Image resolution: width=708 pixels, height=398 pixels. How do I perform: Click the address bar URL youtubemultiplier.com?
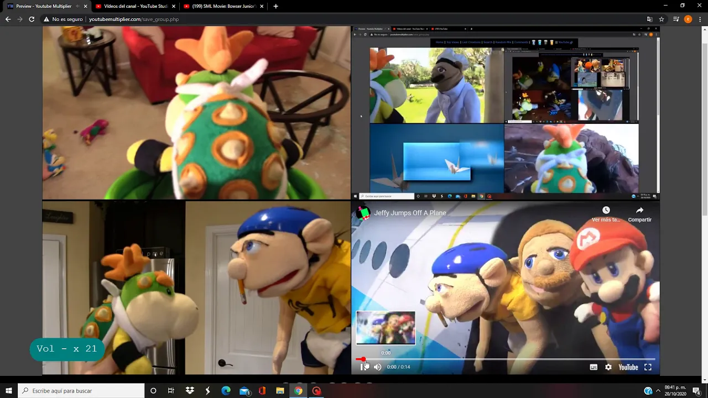[x=133, y=19]
